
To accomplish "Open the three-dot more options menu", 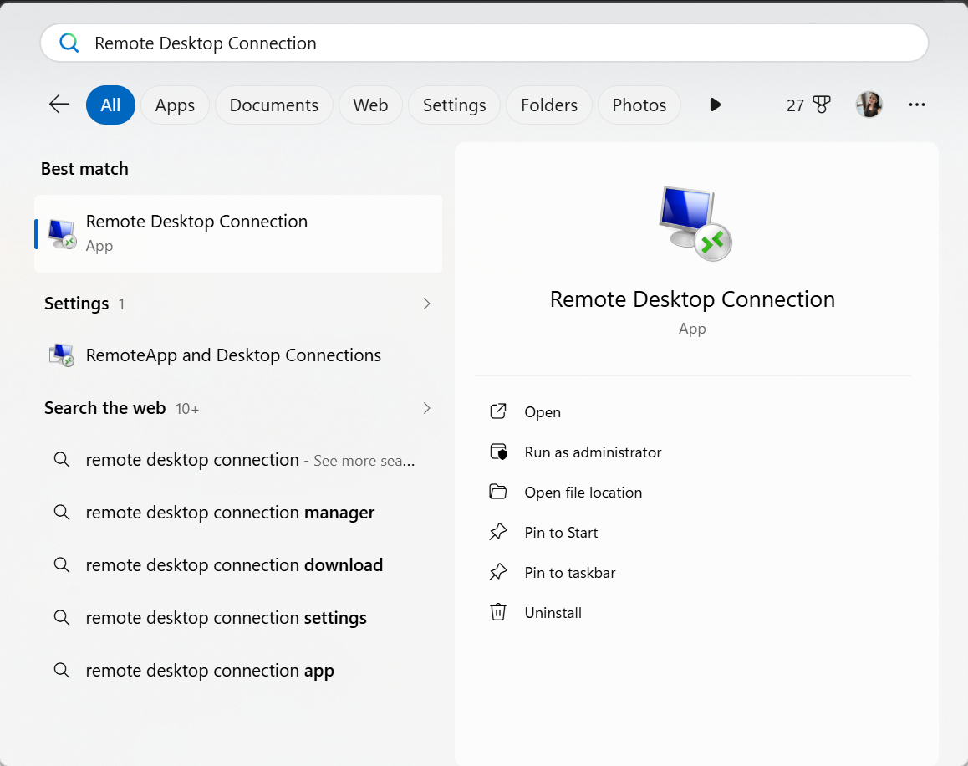I will coord(917,105).
